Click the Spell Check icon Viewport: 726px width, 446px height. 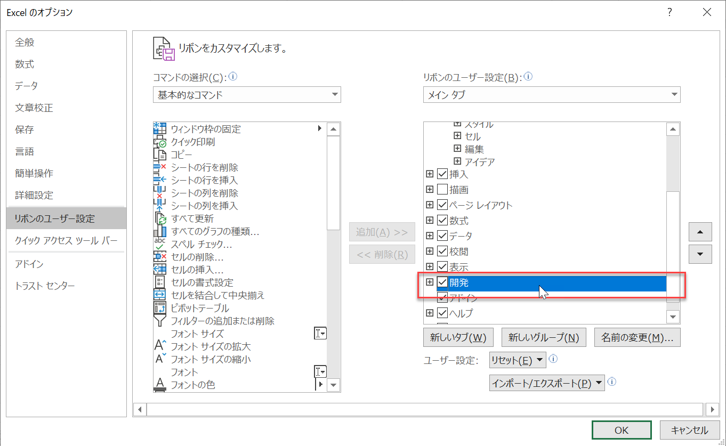tap(160, 244)
